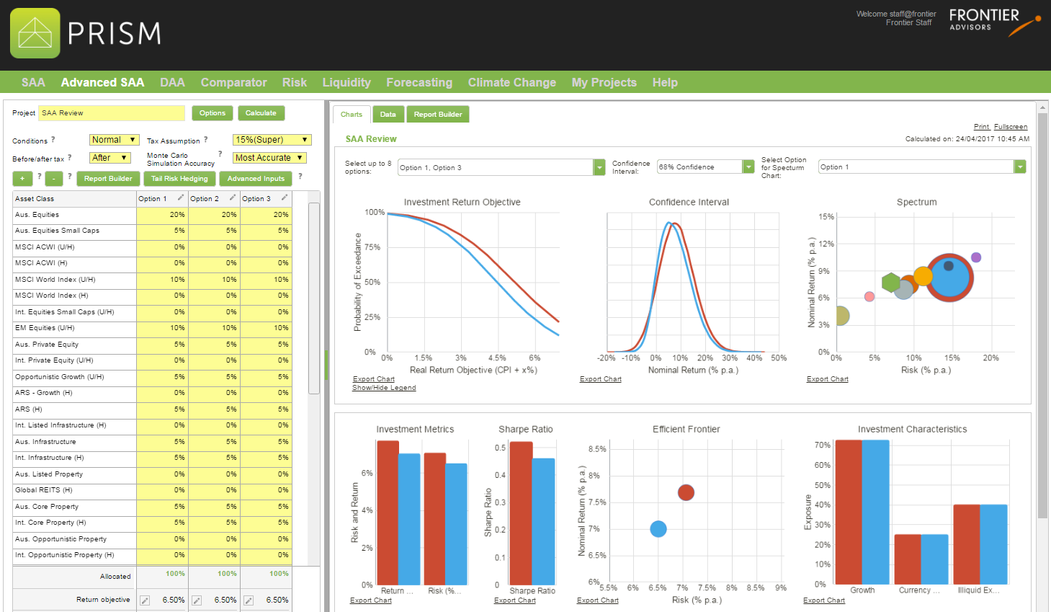Click the Tail Risk Hedging button
1051x612 pixels.
click(179, 178)
